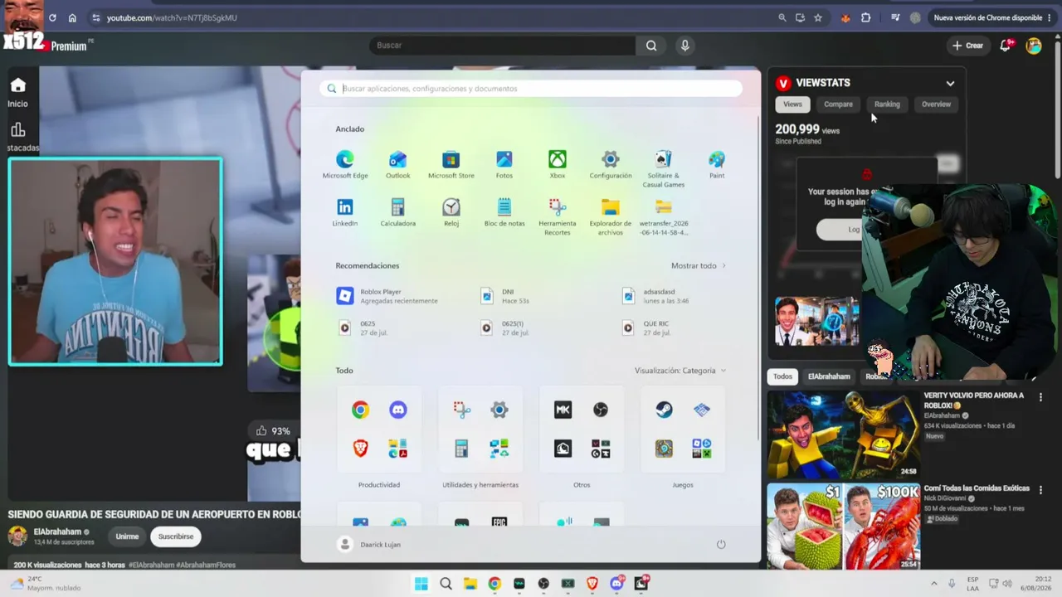Switch to the Ranking tab
Image resolution: width=1062 pixels, height=597 pixels.
coord(887,104)
